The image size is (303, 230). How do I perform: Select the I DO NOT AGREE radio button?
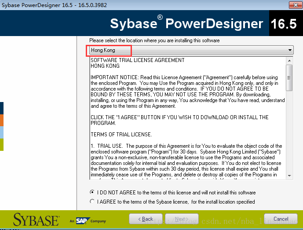(x=92, y=192)
